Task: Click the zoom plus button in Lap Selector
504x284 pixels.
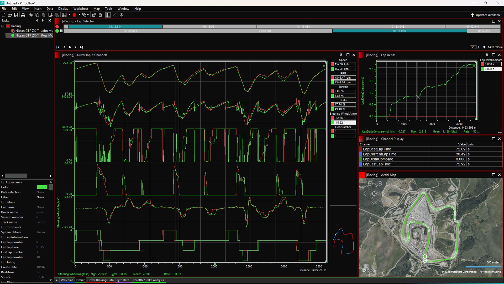Action: 479,47
